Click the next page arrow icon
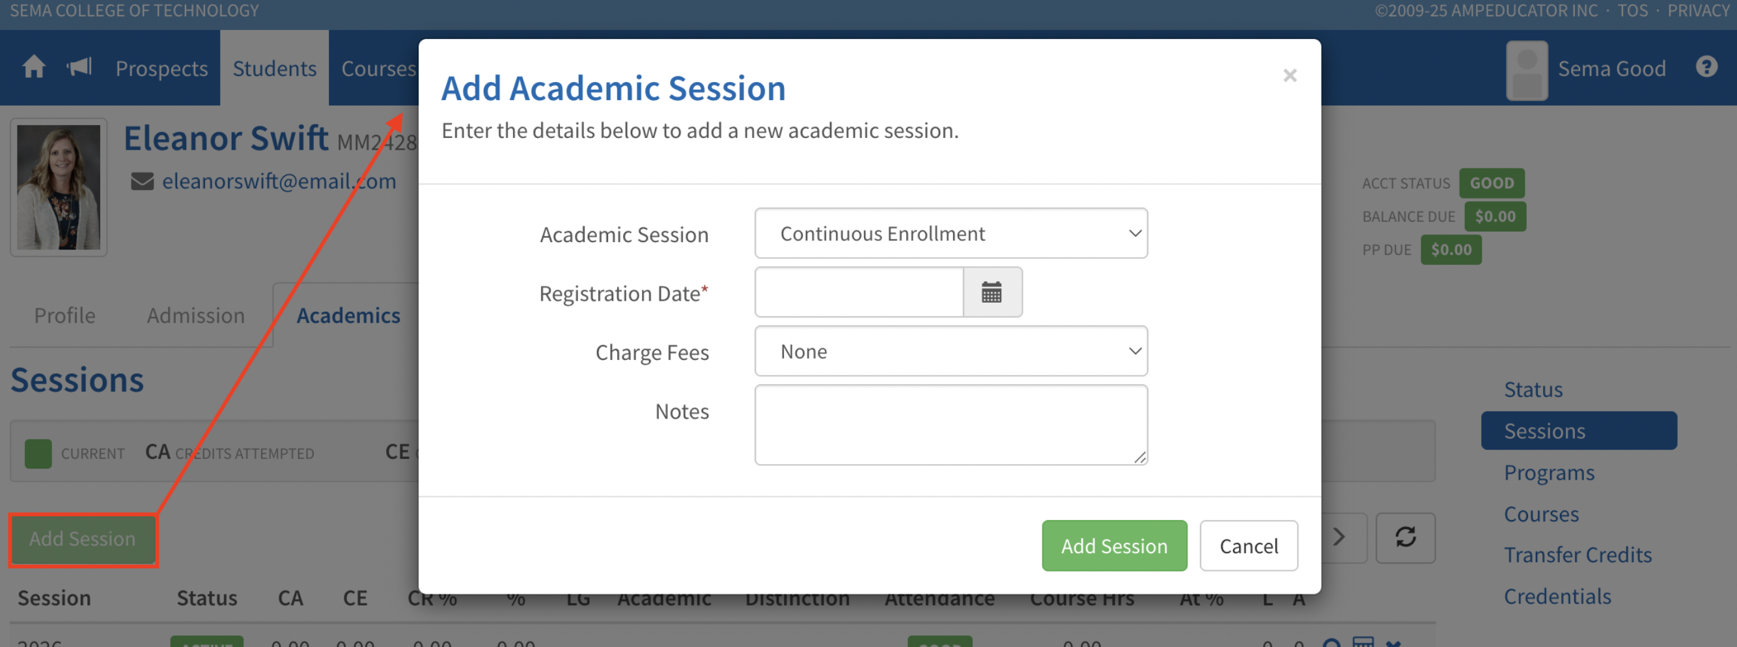This screenshot has height=647, width=1737. [x=1339, y=538]
